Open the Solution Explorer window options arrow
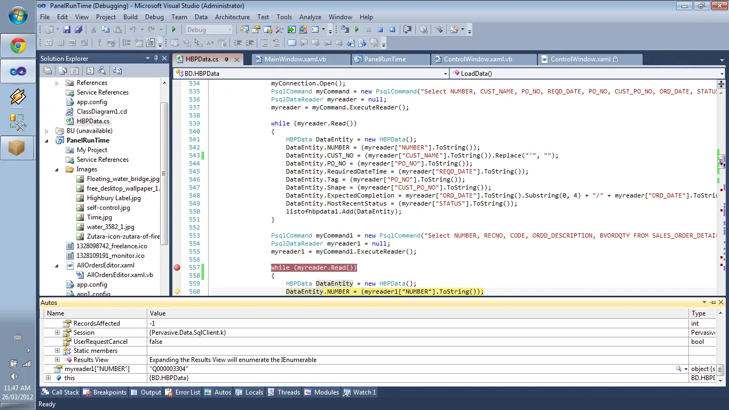This screenshot has height=410, width=729. (x=148, y=58)
